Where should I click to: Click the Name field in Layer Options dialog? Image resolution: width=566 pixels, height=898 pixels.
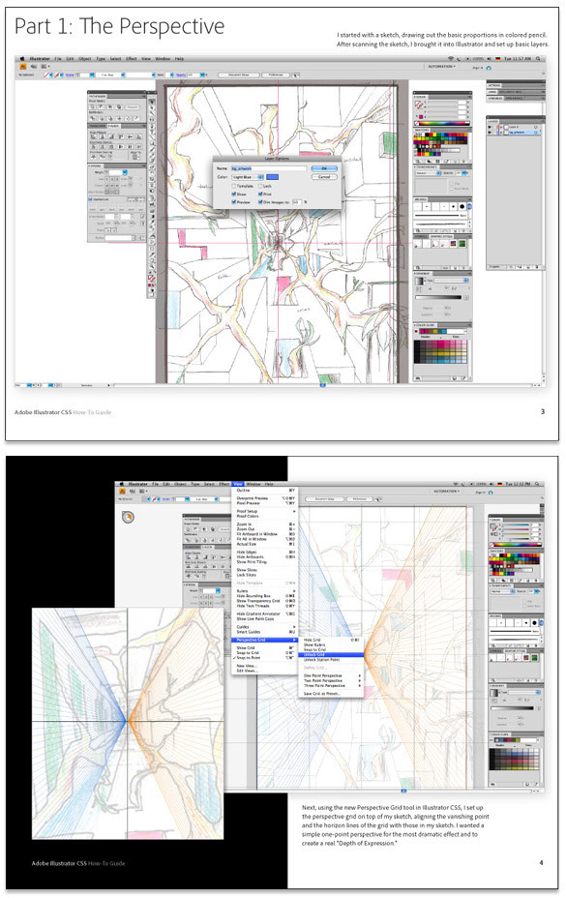[269, 168]
